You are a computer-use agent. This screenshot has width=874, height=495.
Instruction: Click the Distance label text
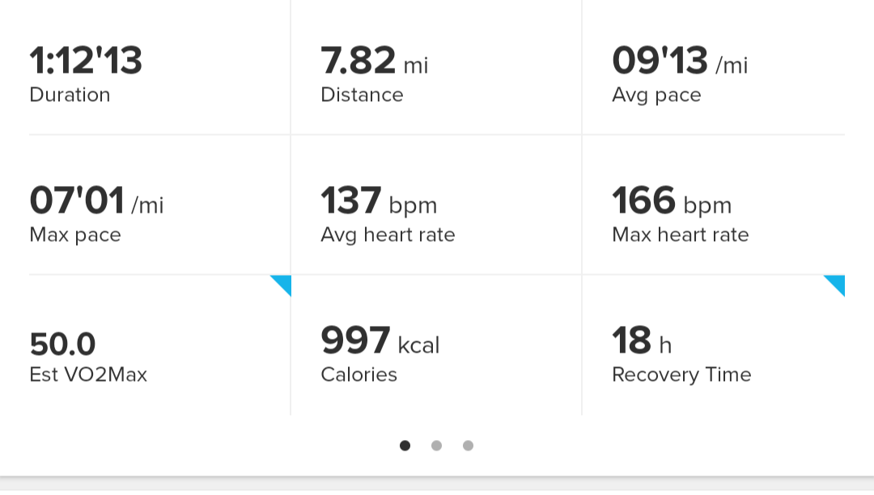[362, 95]
